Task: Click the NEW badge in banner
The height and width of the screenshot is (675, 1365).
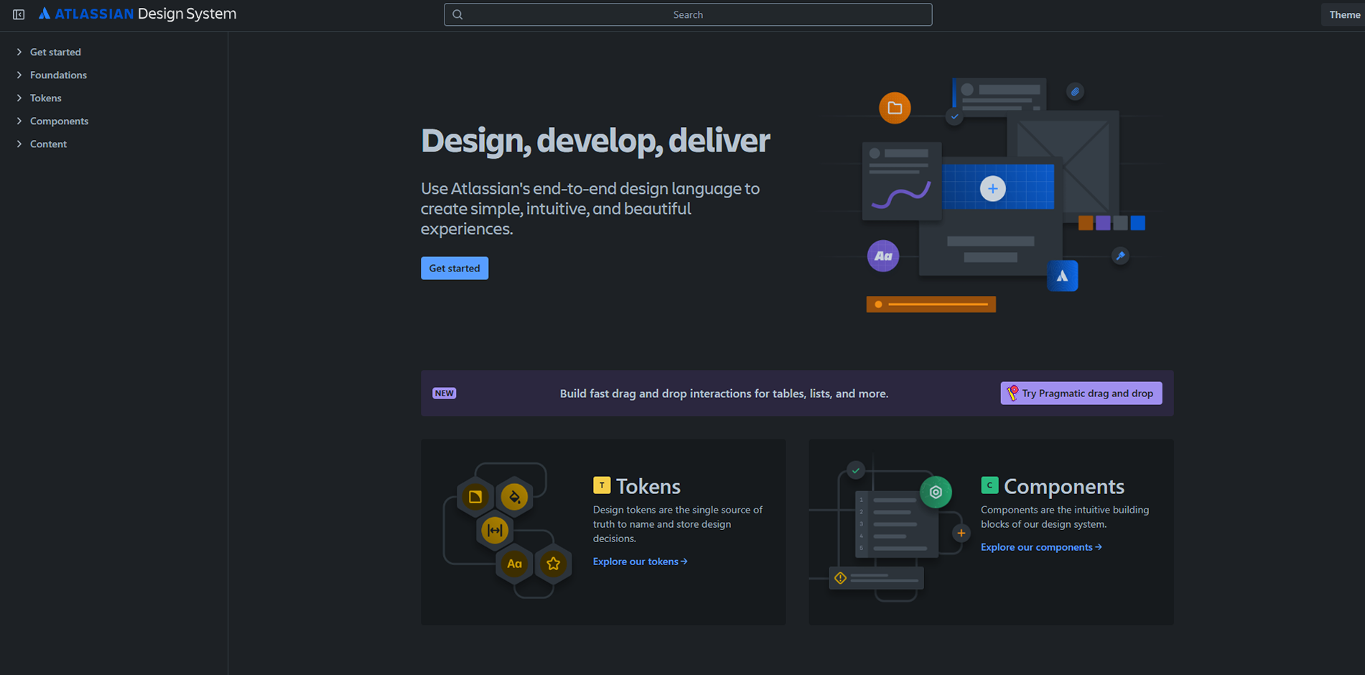Action: point(444,393)
